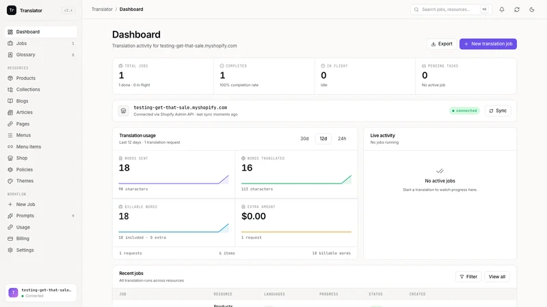Start a New translation job
The image size is (547, 307).
pos(488,44)
